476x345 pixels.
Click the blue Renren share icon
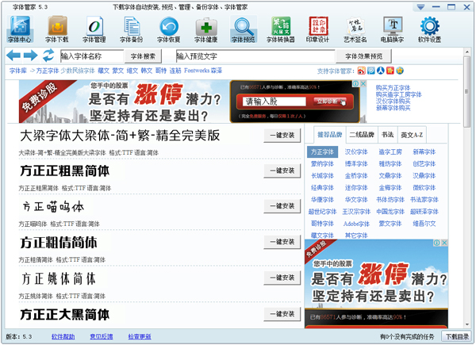point(381,71)
